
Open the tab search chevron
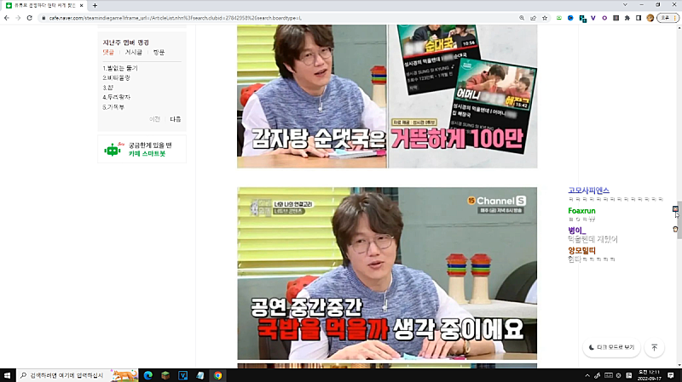625,5
